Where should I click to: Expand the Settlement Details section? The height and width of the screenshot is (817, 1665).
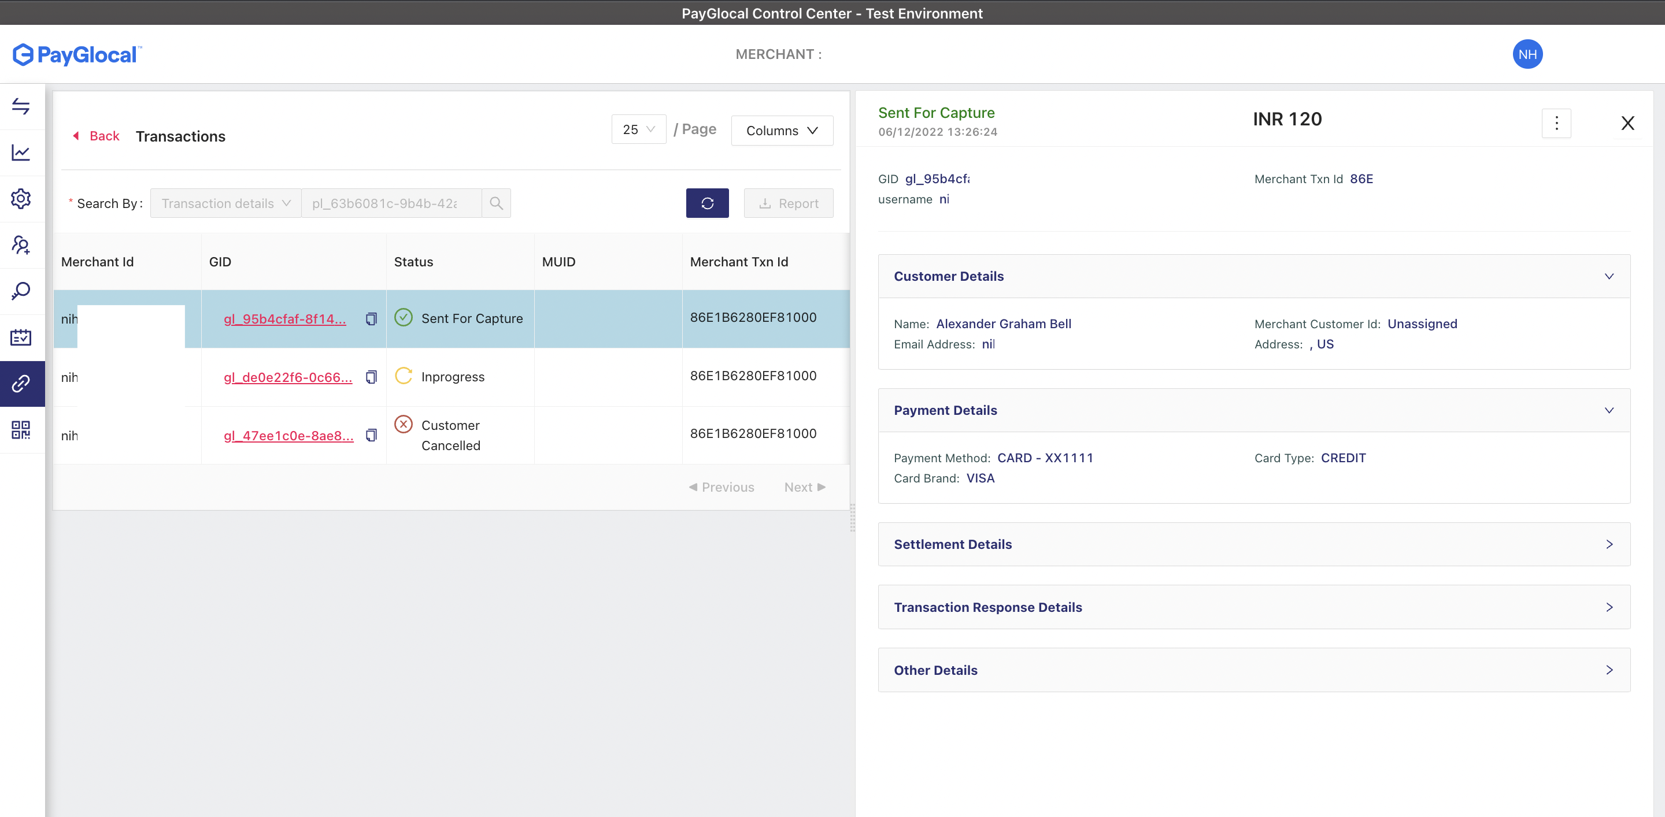pyautogui.click(x=1253, y=544)
